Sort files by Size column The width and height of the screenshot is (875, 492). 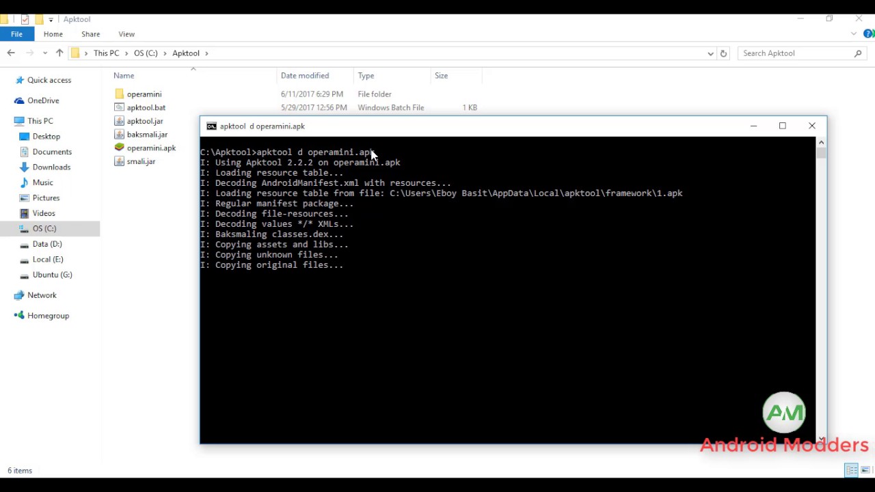[x=442, y=76]
